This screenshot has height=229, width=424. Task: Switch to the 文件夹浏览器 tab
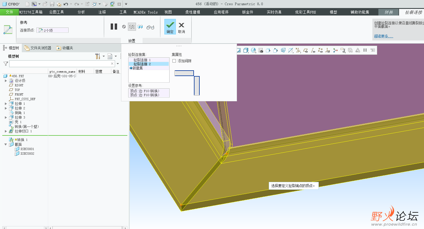point(38,48)
